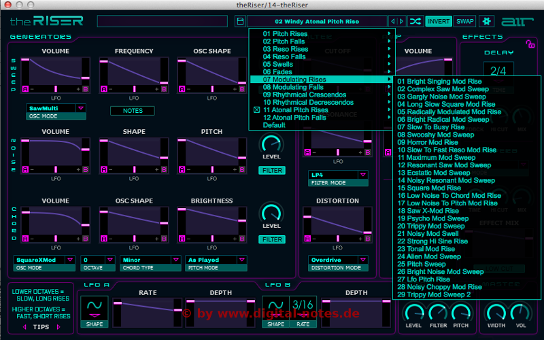
Task: Click LFO A SHAPE button
Action: click(x=95, y=324)
